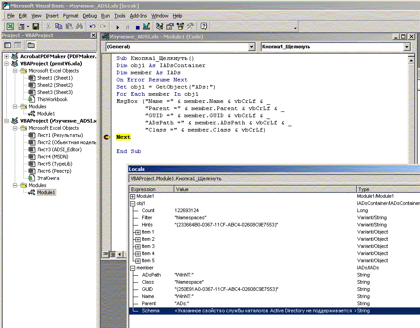The width and height of the screenshot is (420, 328).
Task: Click the Help question mark icon
Action: click(x=204, y=27)
